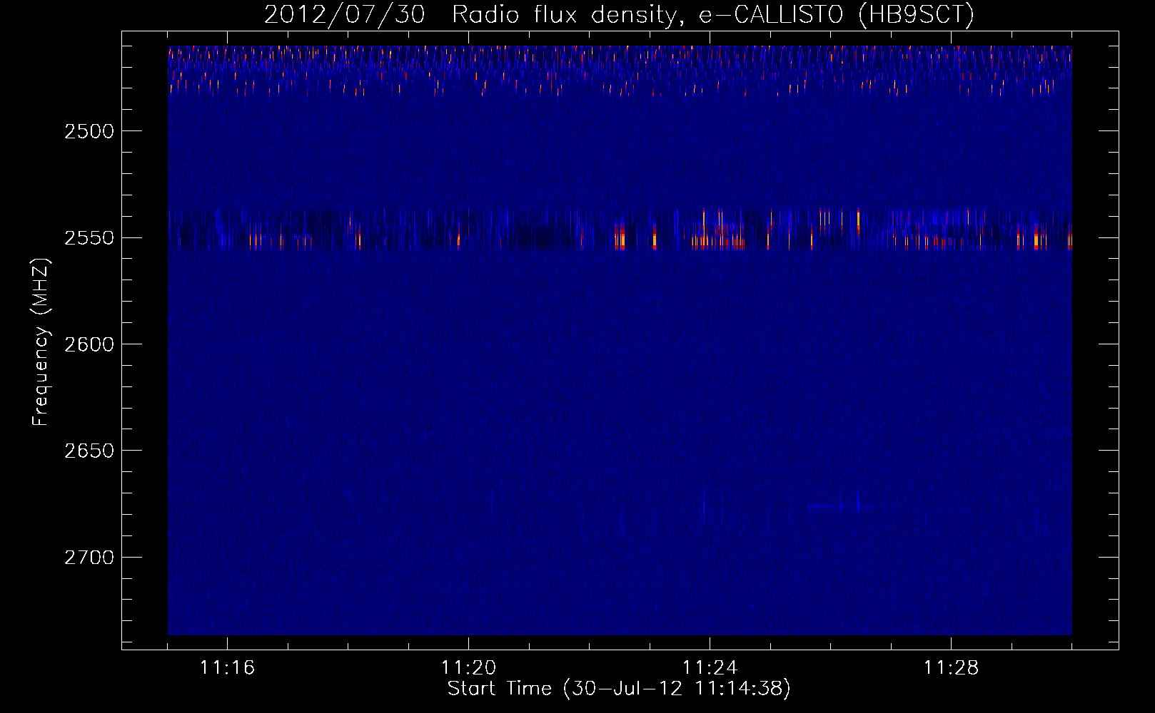Click the 'Frequency (MHZ)' axis label

point(41,343)
